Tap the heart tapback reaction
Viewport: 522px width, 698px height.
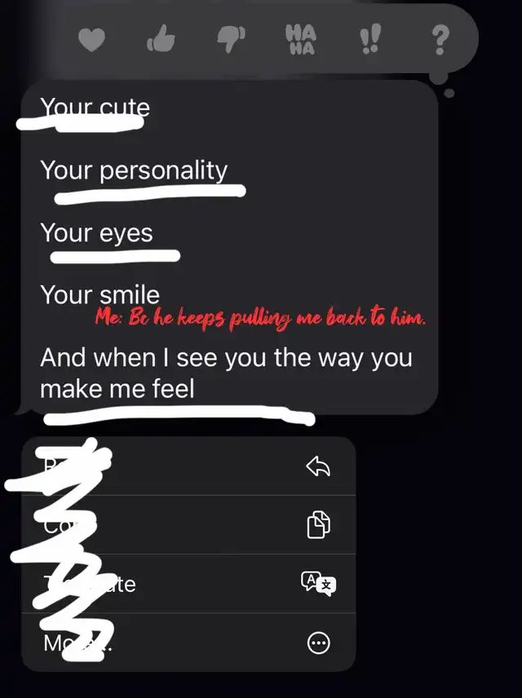pos(91,39)
